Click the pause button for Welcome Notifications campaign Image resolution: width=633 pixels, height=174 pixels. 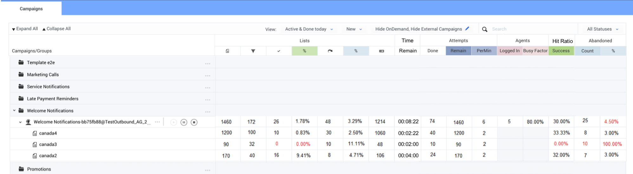pyautogui.click(x=184, y=122)
